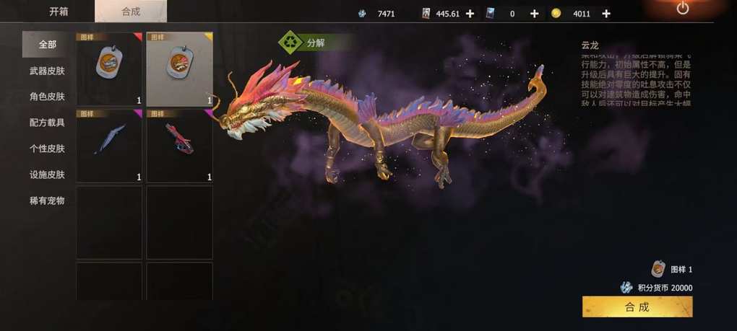This screenshot has height=331, width=737.
Task: Click plus icon next to 445.61 currency
Action: [x=470, y=14]
